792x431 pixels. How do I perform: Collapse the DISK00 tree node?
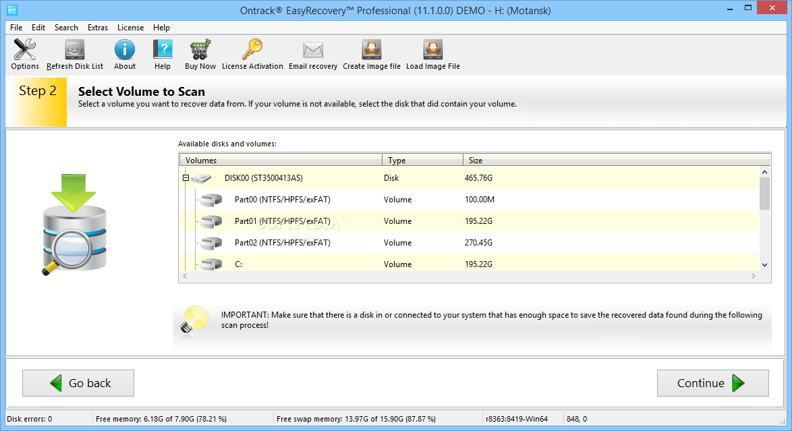click(186, 178)
